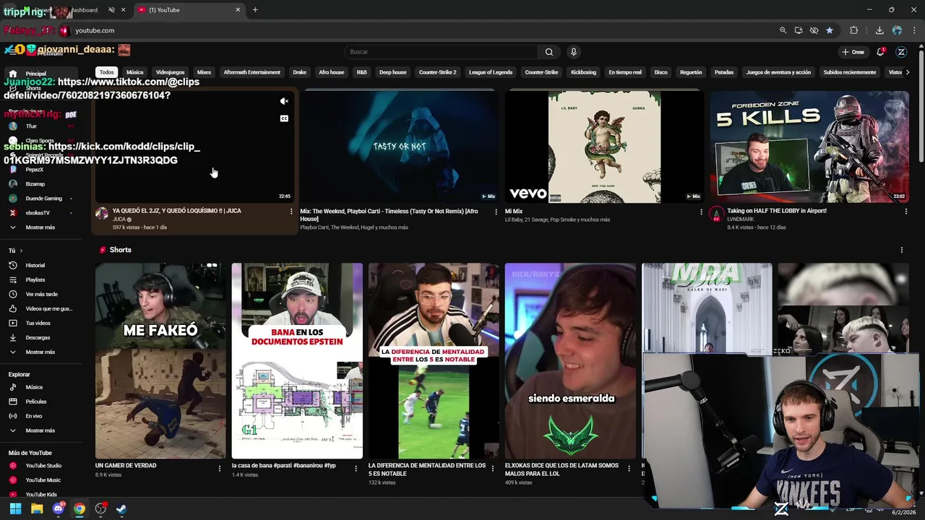Image resolution: width=925 pixels, height=520 pixels.
Task: Open YouTube Studio link
Action: [x=43, y=466]
